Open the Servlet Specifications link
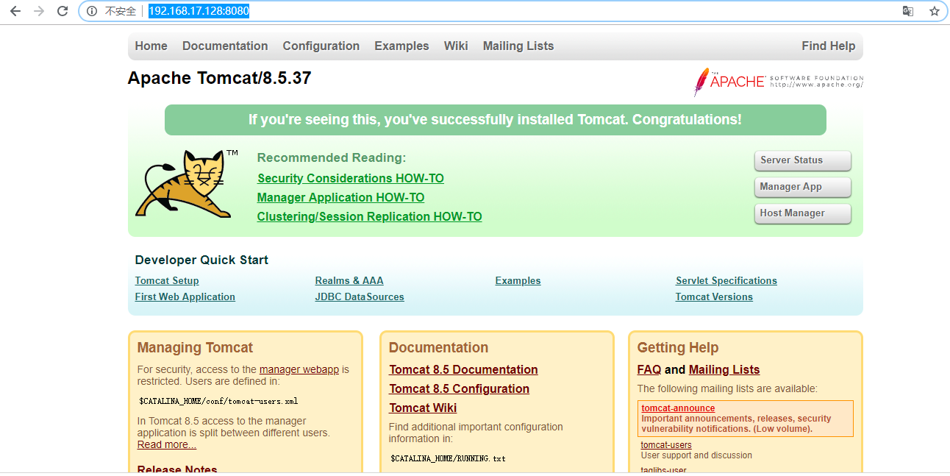 tap(726, 280)
